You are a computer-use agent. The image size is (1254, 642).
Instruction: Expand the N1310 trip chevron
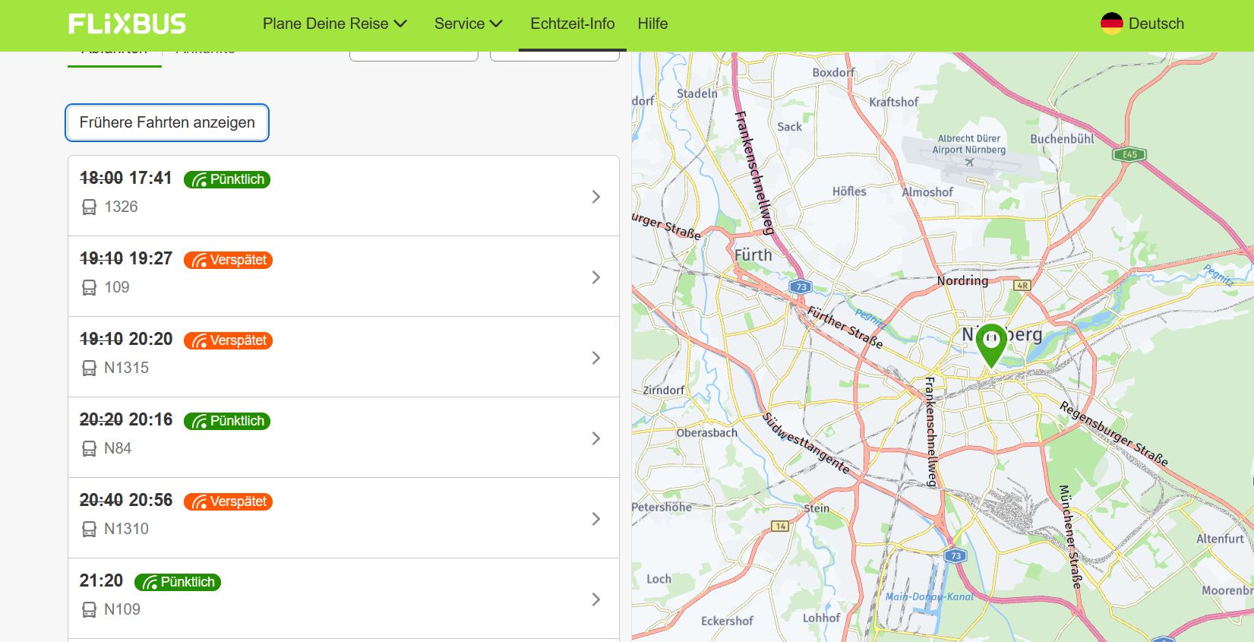tap(596, 519)
